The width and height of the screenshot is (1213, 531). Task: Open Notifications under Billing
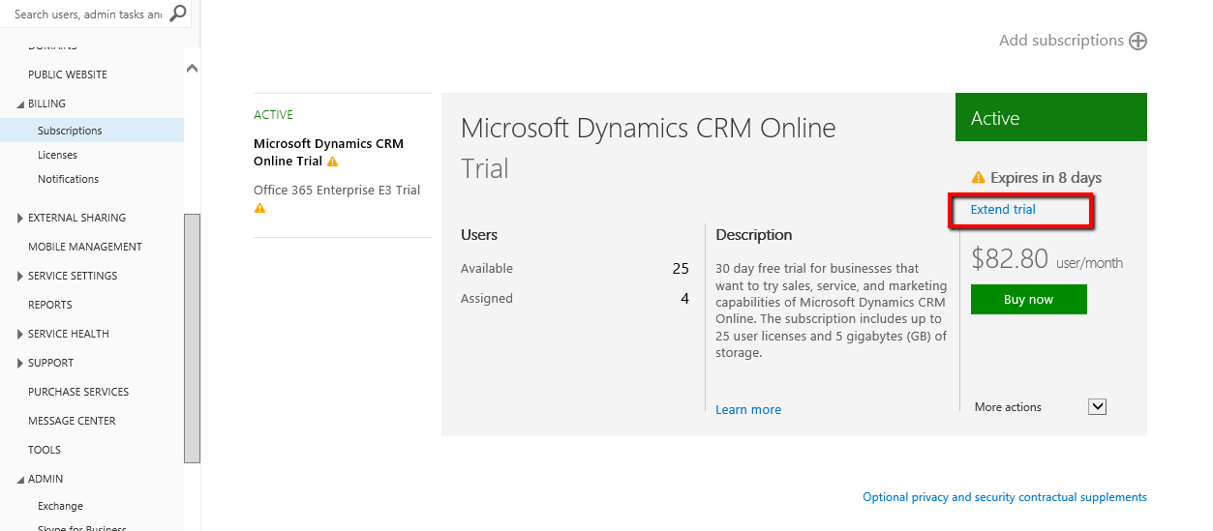point(68,179)
